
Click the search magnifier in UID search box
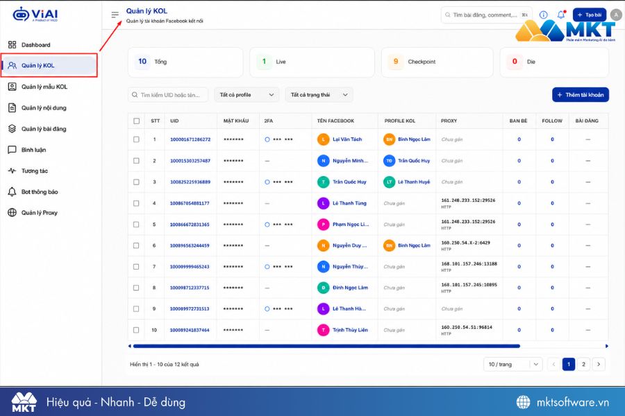click(x=135, y=95)
